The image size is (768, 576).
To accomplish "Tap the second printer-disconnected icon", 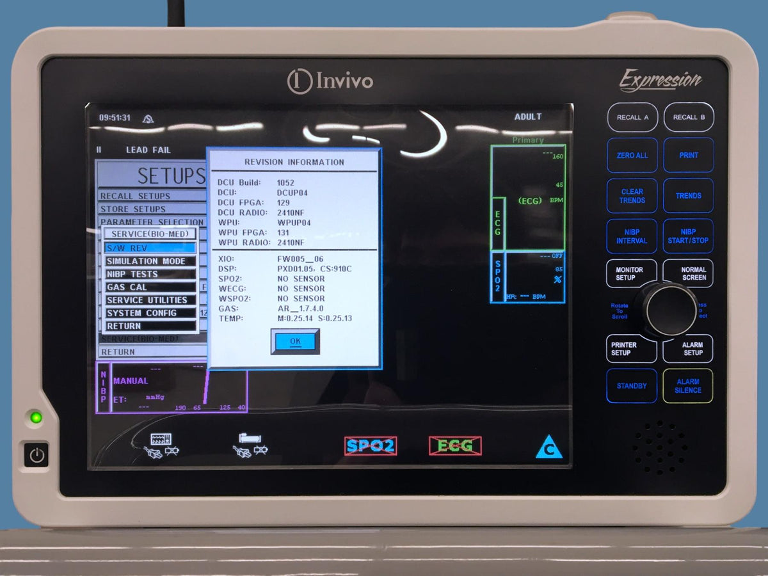I will click(x=251, y=445).
